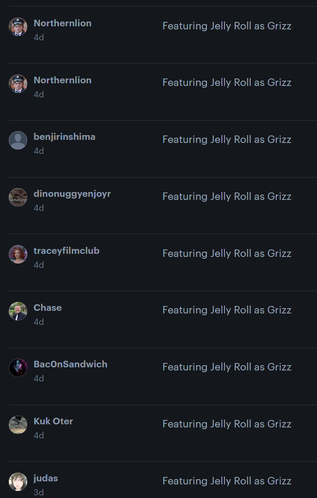Click Kuk Oter's "Featuring Jelly Roll" text
This screenshot has width=317, height=498.
(x=227, y=424)
